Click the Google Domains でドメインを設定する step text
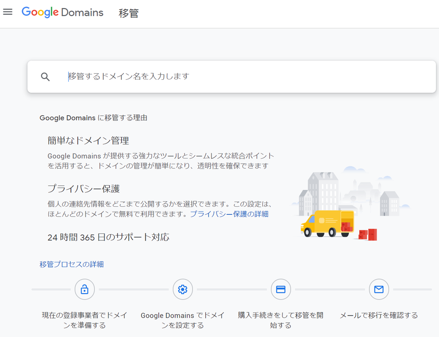The image size is (439, 337). coord(183,320)
